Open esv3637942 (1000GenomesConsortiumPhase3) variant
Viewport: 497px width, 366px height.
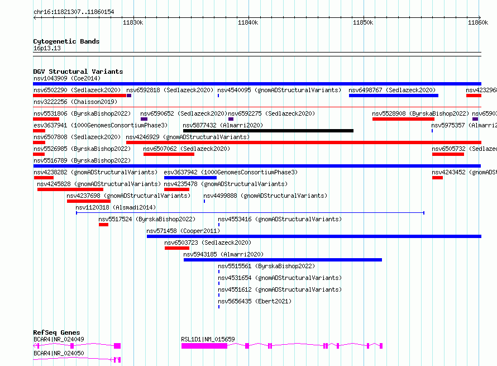coord(231,172)
